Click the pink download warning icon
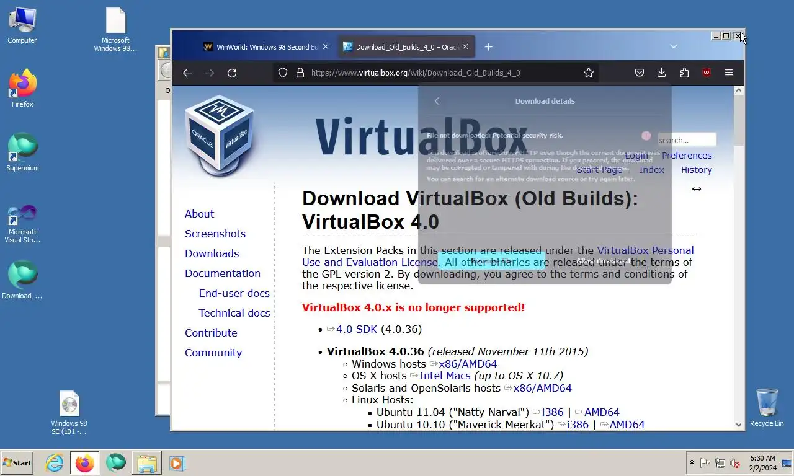 point(646,136)
